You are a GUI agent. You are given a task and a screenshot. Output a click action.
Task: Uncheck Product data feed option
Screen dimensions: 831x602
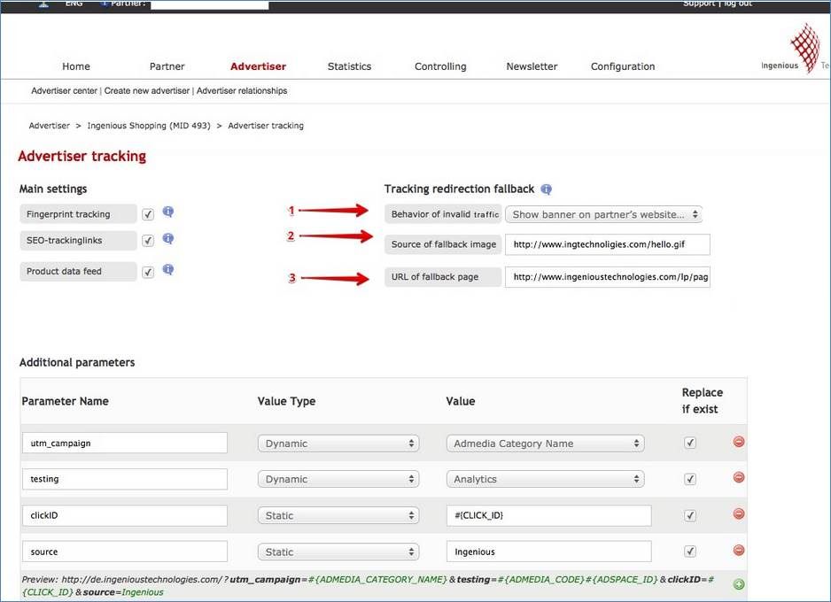148,272
